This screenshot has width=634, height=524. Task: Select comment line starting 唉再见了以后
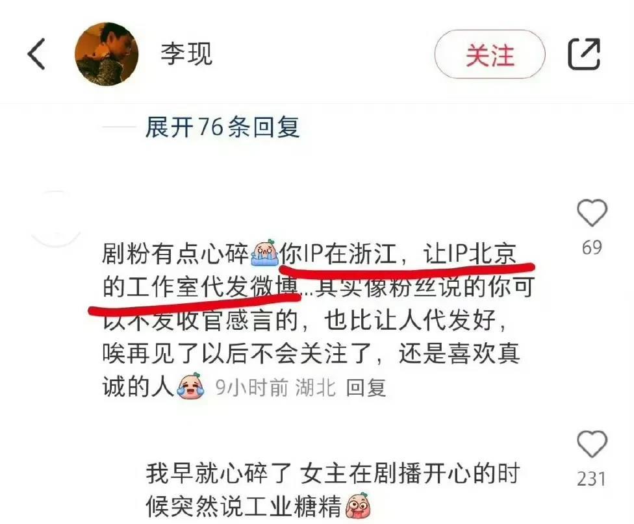click(x=311, y=354)
